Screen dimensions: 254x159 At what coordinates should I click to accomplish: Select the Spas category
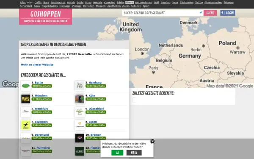point(37,6)
